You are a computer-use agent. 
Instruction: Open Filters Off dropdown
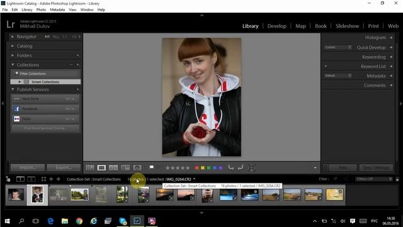[x=373, y=179]
